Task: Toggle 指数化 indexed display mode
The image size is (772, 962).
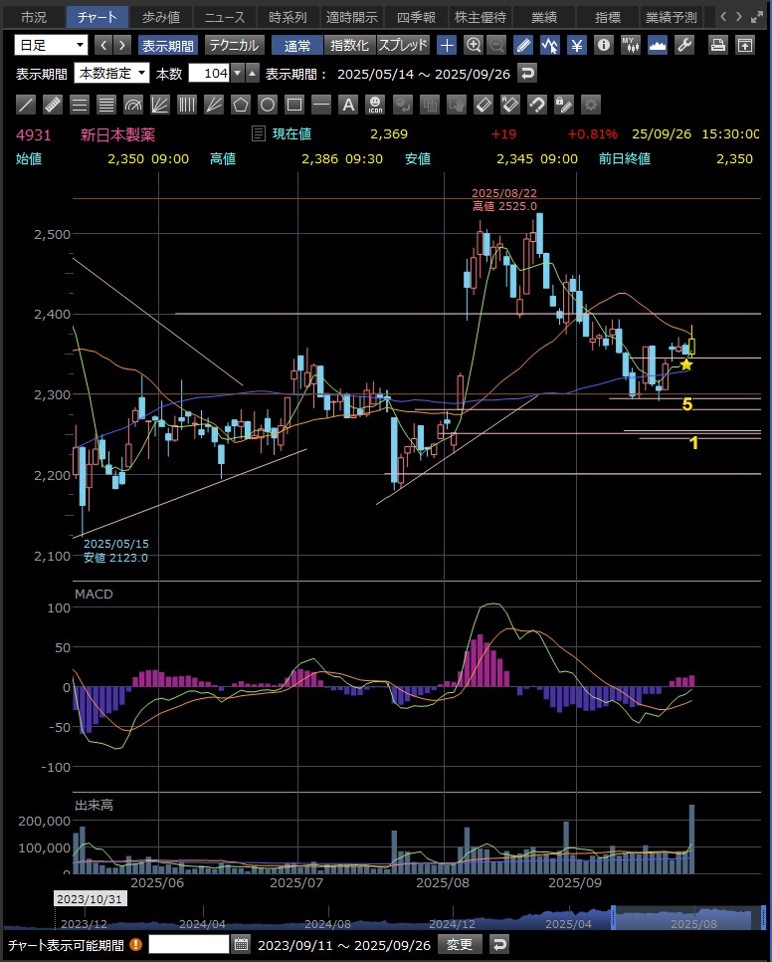Action: pyautogui.click(x=349, y=45)
